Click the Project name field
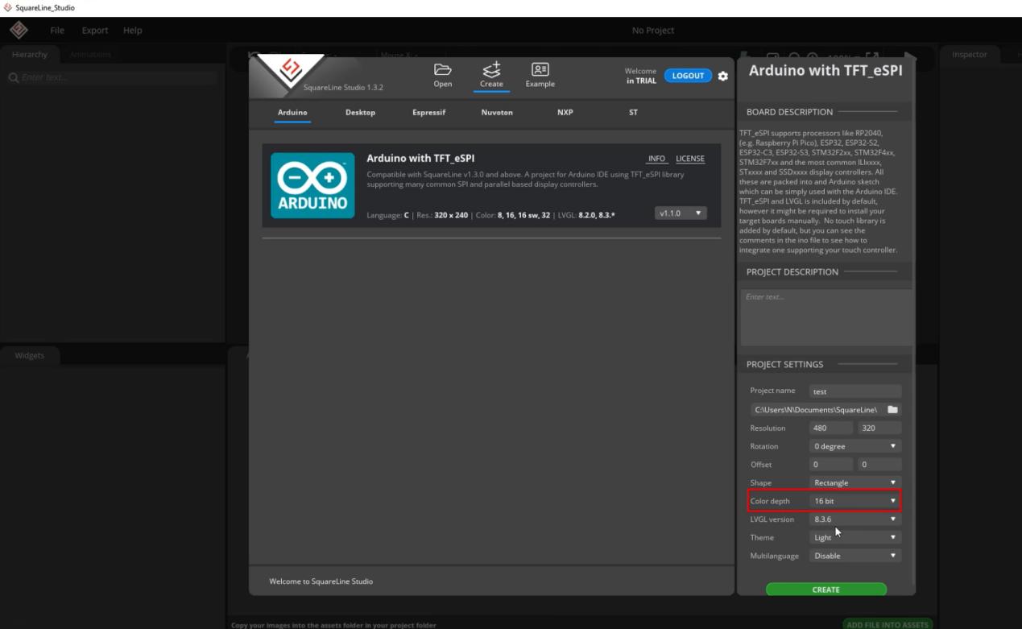The width and height of the screenshot is (1022, 629). coord(855,391)
